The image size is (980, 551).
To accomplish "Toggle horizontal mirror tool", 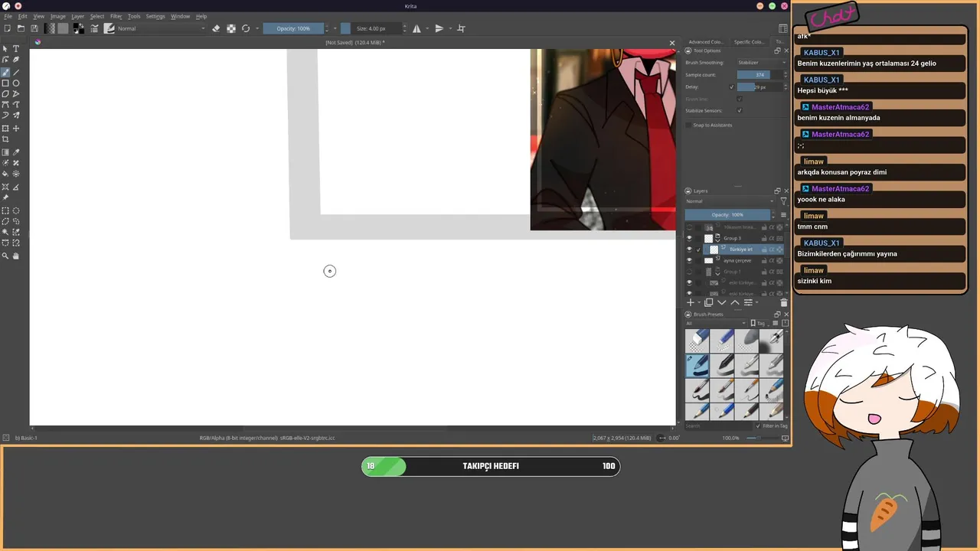I will [416, 28].
